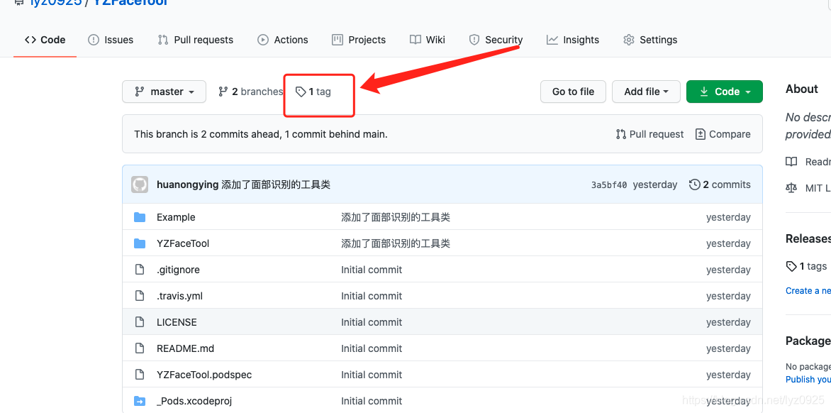The image size is (831, 413).
Task: Open the Example folder
Action: 176,217
